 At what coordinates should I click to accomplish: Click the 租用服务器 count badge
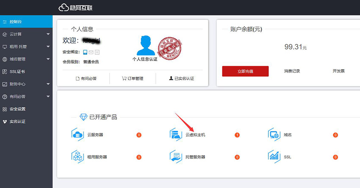(x=139, y=157)
